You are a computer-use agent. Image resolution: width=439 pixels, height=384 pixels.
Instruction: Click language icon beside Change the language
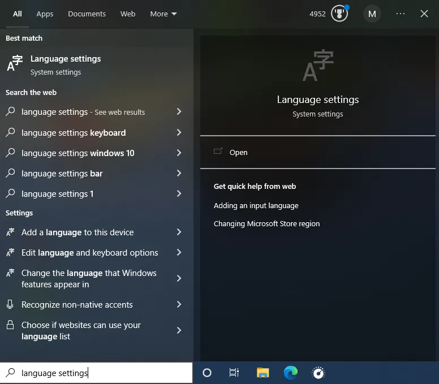click(10, 273)
